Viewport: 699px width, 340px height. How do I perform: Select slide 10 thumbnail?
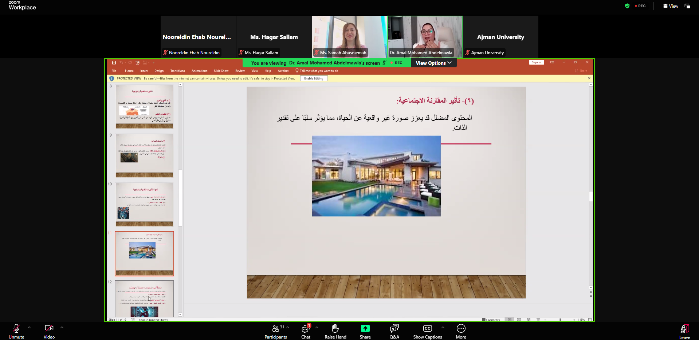(144, 204)
